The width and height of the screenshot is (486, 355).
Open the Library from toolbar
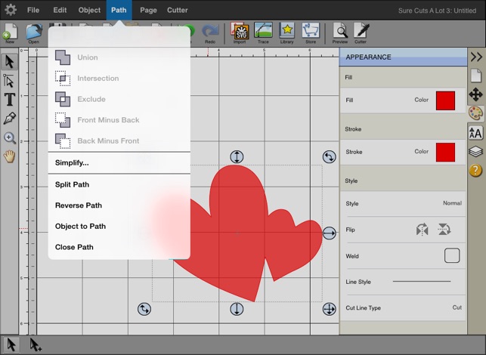click(x=286, y=32)
